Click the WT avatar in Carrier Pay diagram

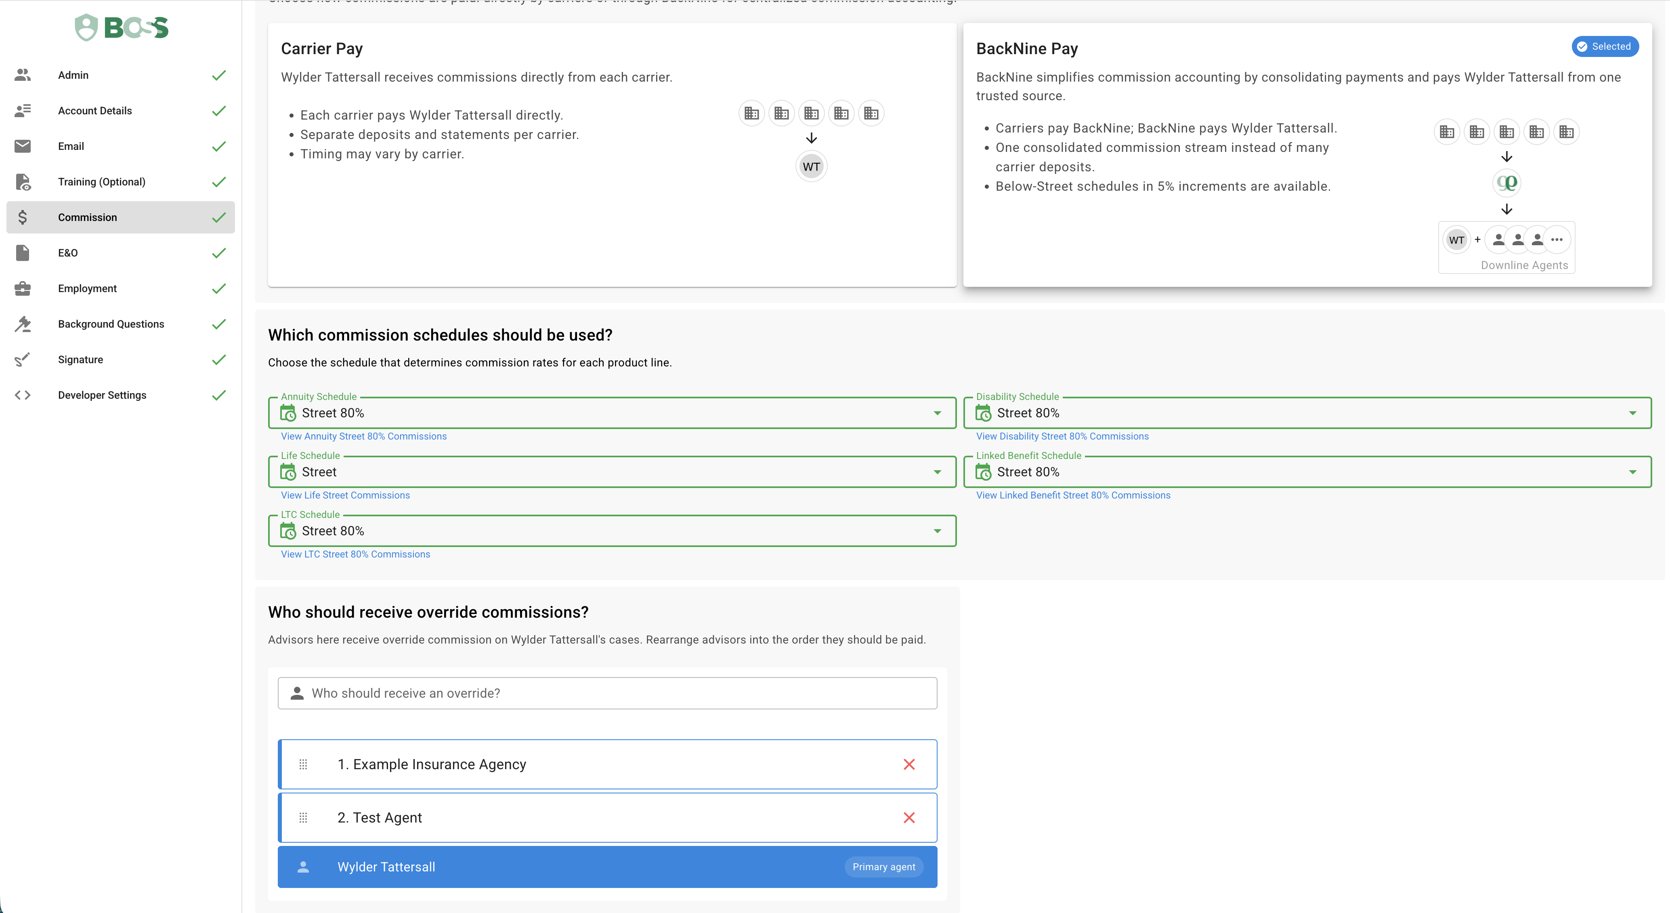tap(811, 167)
